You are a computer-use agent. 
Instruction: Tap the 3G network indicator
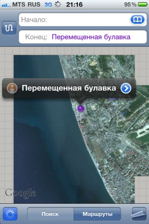[48, 4]
